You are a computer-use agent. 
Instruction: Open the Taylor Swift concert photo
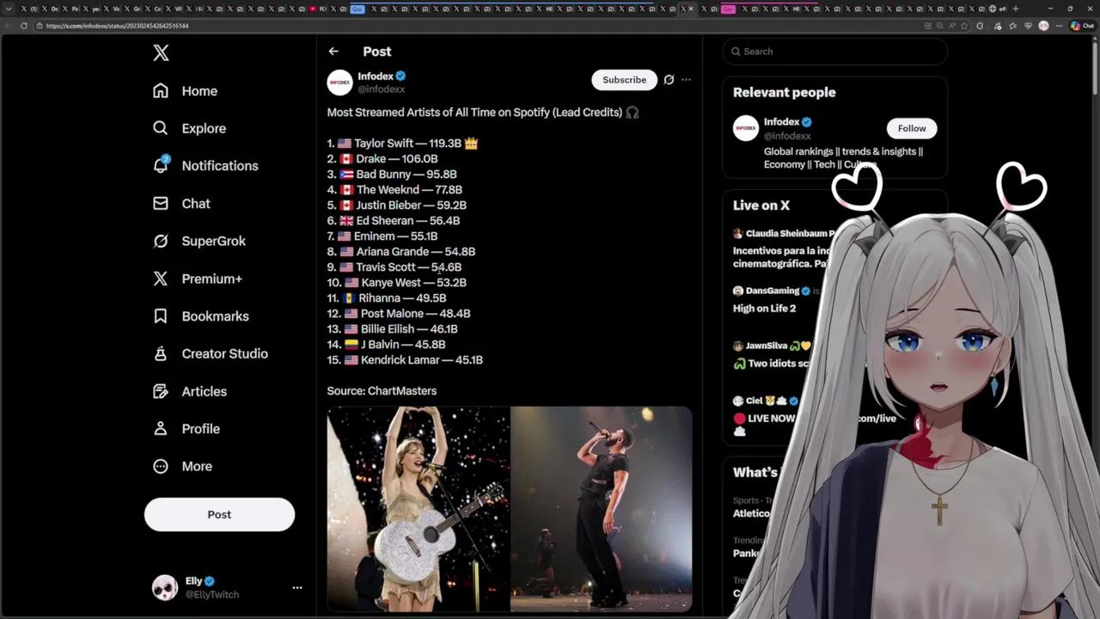click(x=418, y=509)
